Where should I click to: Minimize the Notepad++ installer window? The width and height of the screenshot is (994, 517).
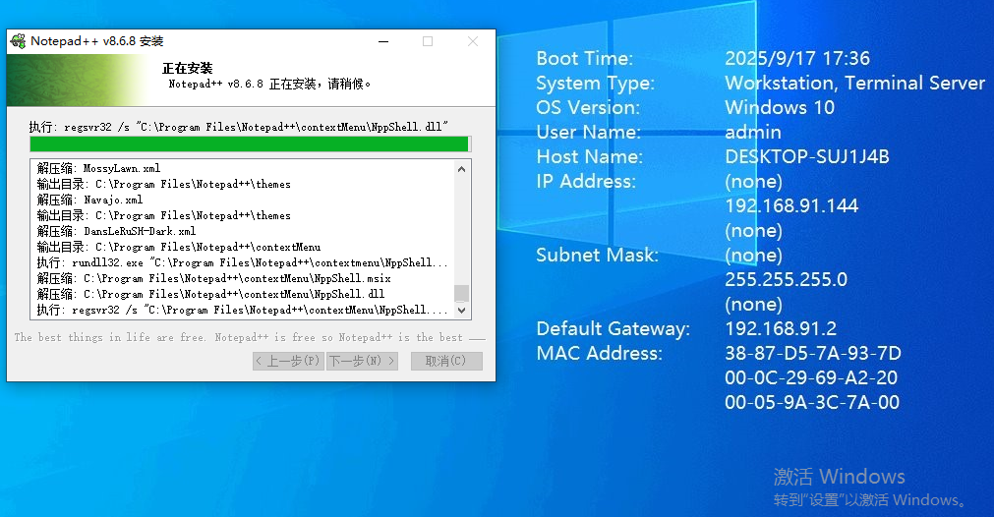382,41
